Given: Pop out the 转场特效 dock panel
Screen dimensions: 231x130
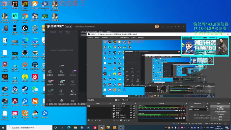Looking at the screenshot, I should (x=208, y=104).
